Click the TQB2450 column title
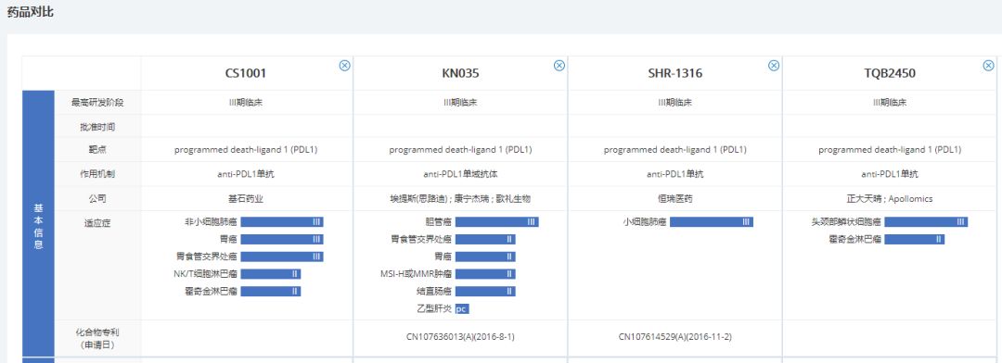 [890, 73]
